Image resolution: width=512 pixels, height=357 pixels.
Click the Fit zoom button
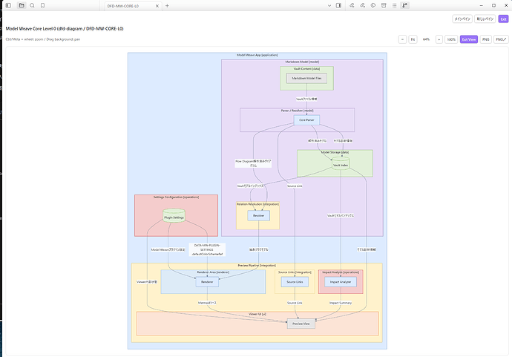(413, 39)
